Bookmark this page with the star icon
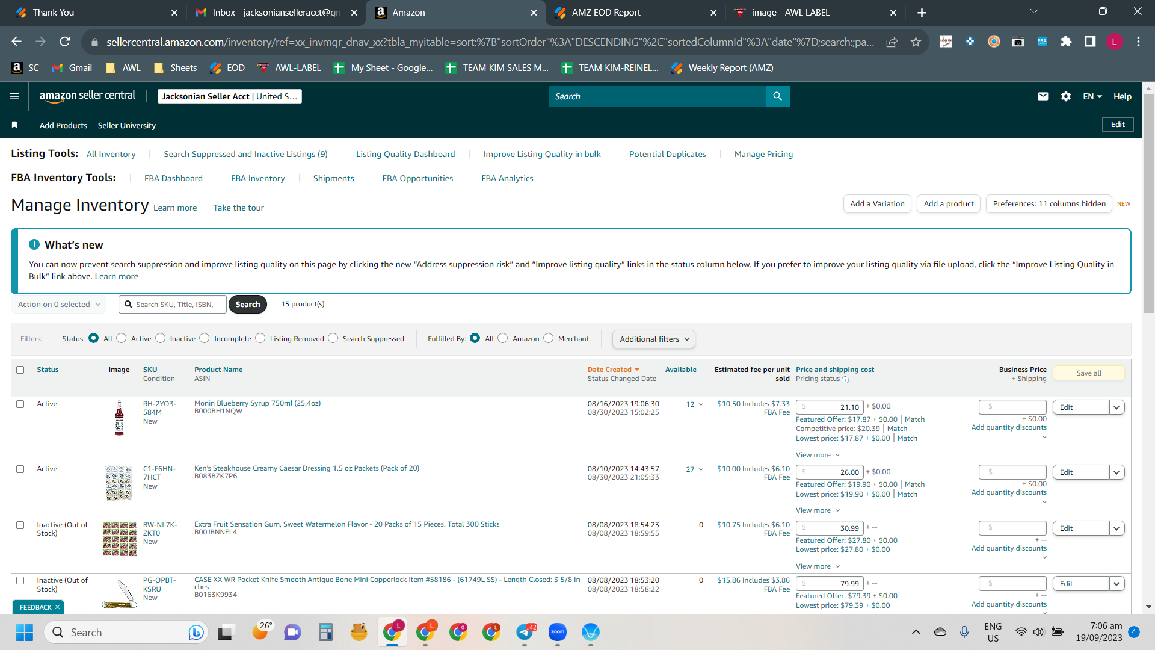Viewport: 1155px width, 650px height. [x=916, y=42]
